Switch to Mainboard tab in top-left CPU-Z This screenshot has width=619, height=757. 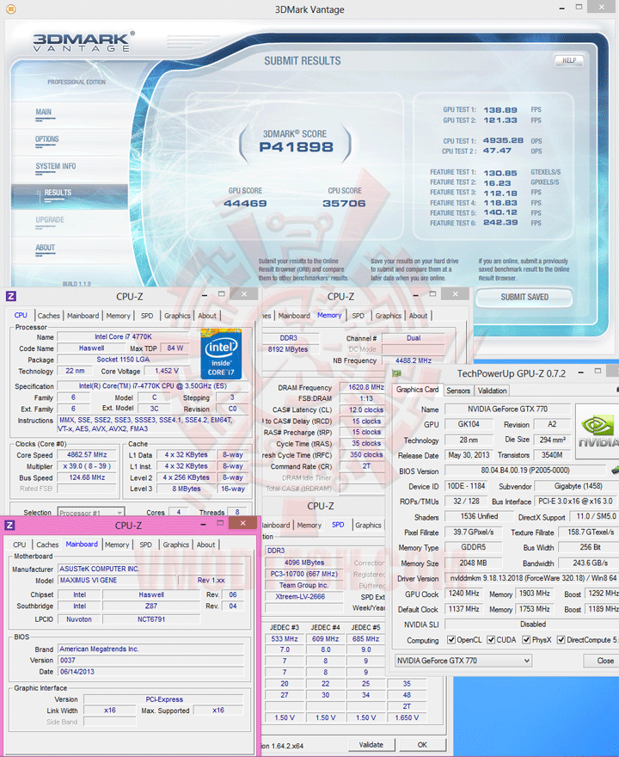click(83, 316)
